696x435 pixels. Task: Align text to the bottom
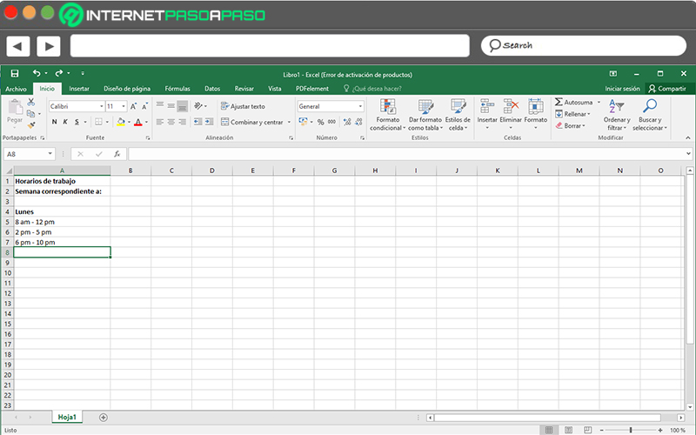point(182,105)
